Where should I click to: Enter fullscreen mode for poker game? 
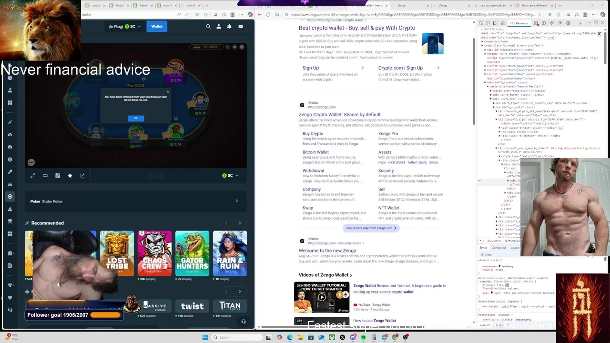(x=33, y=176)
